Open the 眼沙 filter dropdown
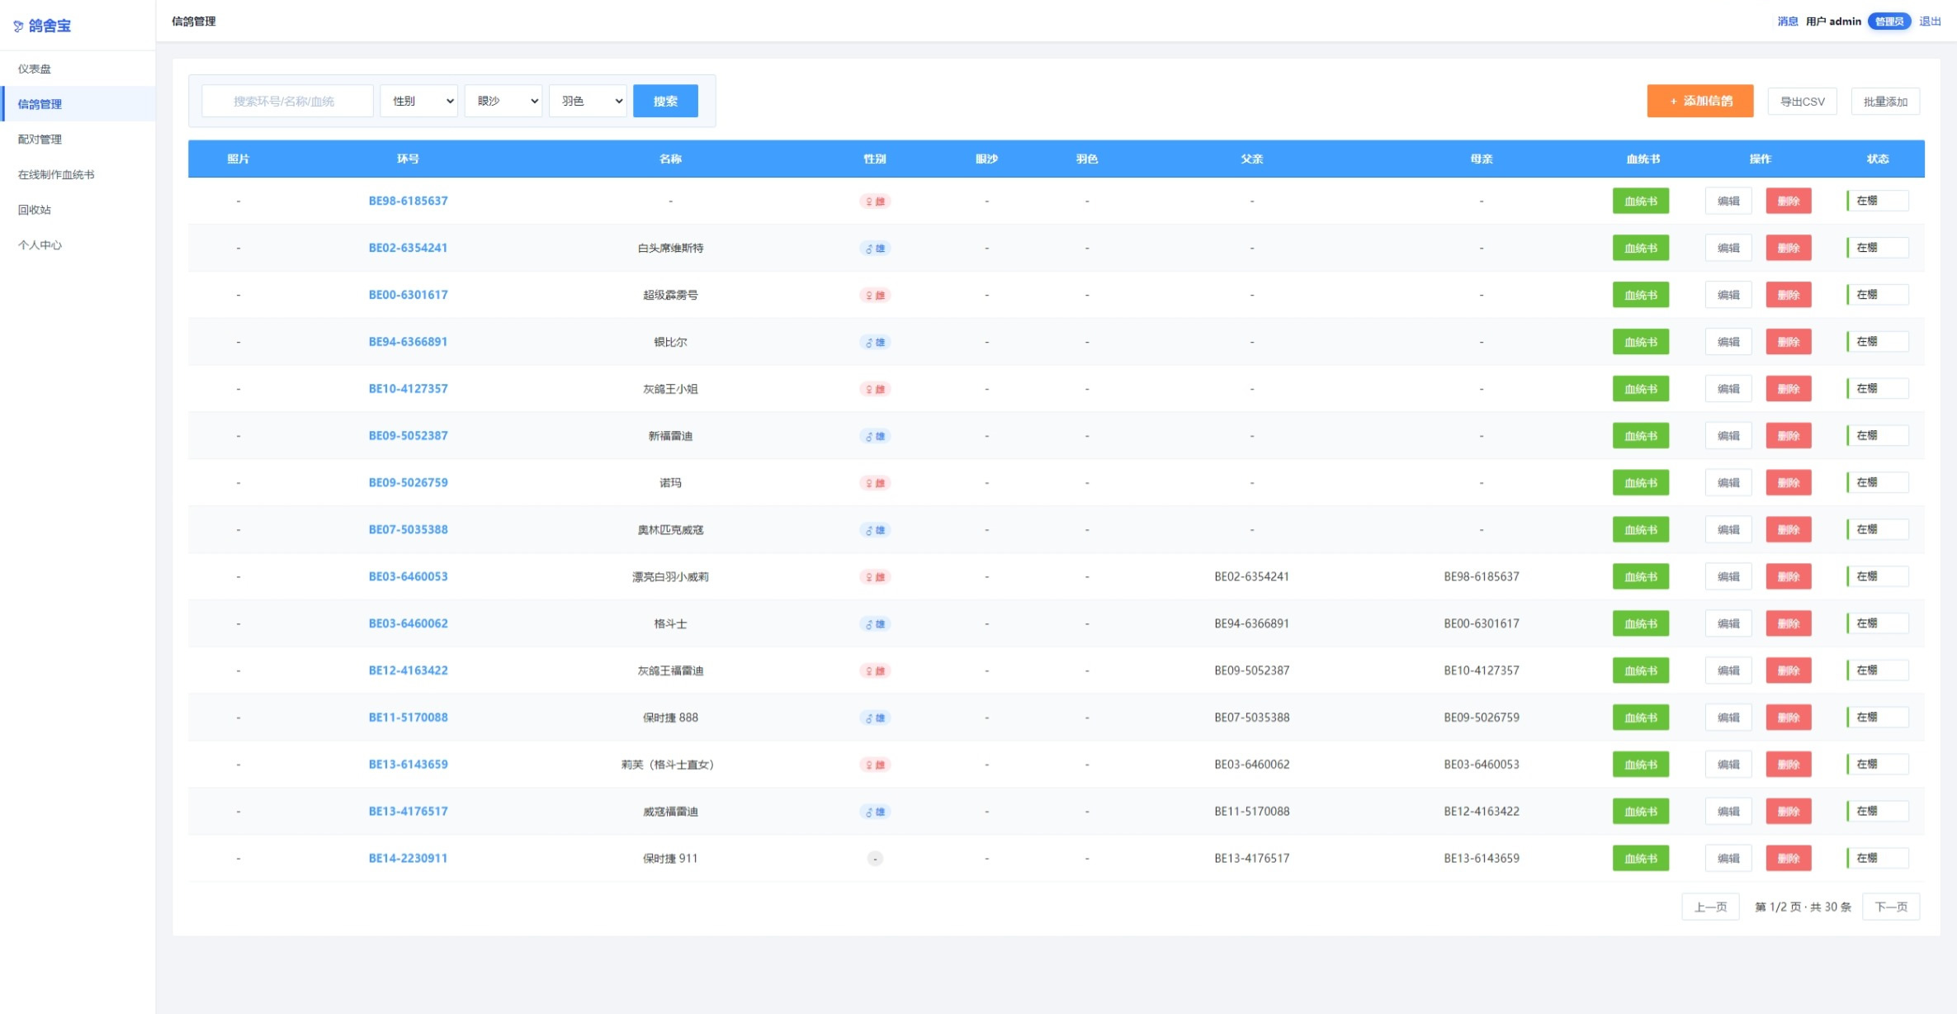 tap(503, 101)
